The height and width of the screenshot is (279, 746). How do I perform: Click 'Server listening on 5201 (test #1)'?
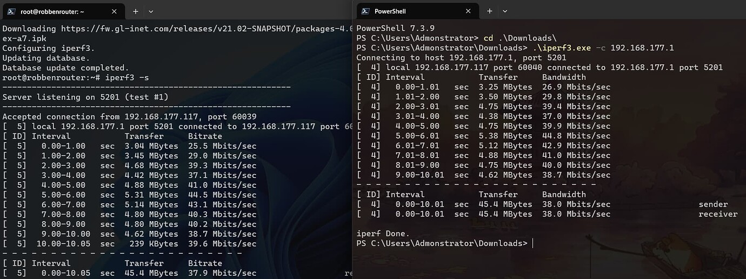click(85, 97)
